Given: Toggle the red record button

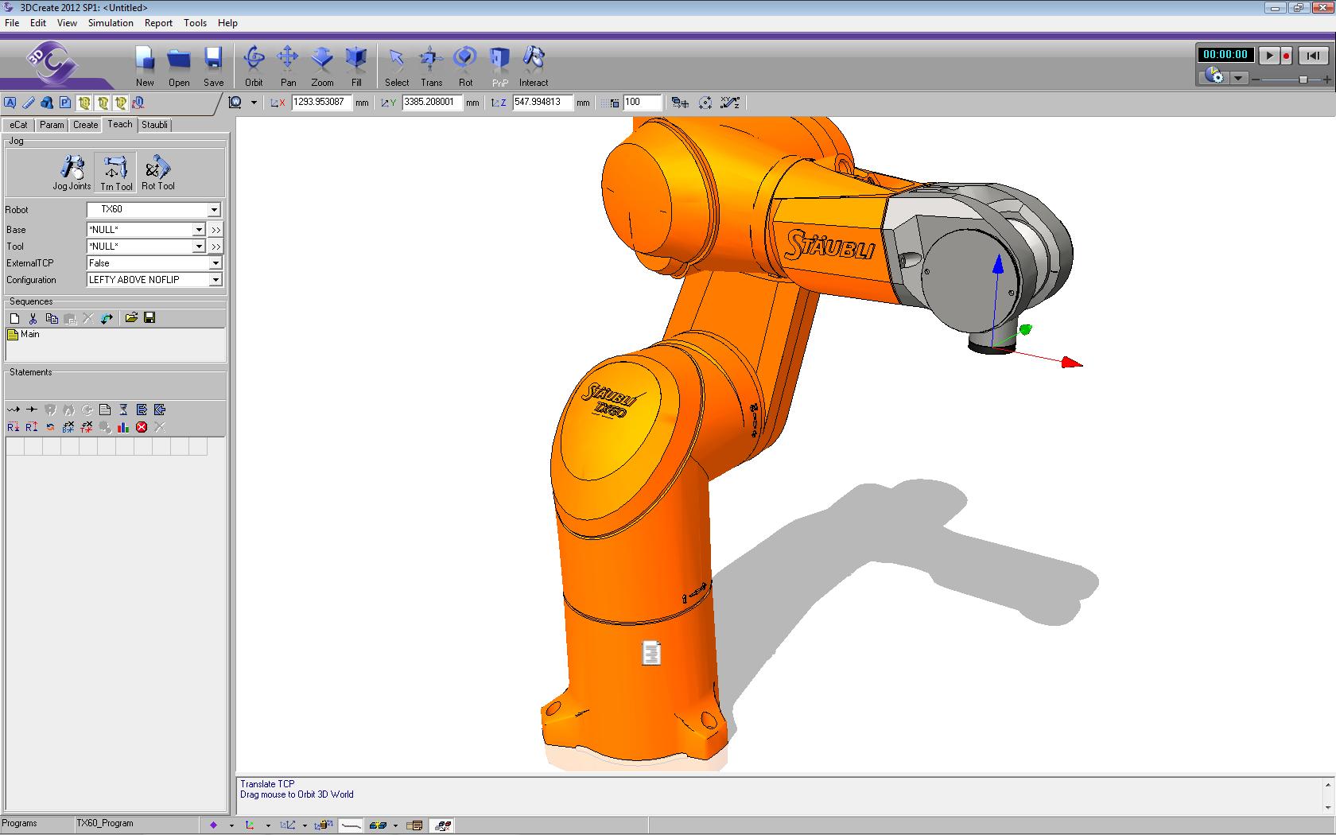Looking at the screenshot, I should coord(1286,56).
